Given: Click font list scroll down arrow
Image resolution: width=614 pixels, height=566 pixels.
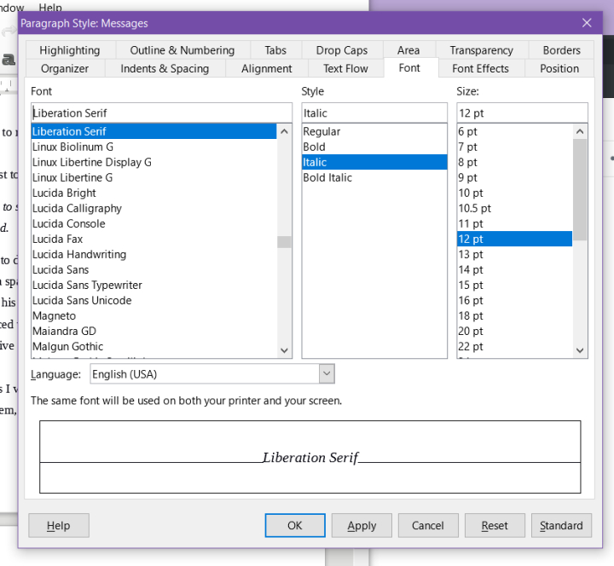Looking at the screenshot, I should coord(284,350).
